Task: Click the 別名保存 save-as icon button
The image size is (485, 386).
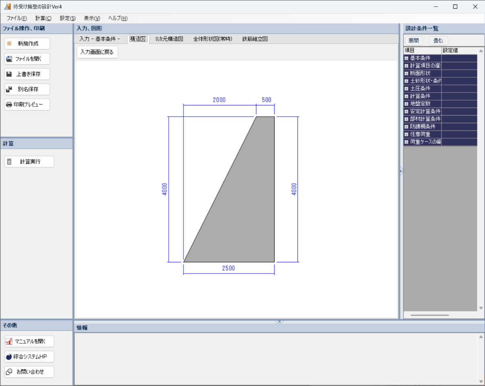Action: pyautogui.click(x=27, y=89)
